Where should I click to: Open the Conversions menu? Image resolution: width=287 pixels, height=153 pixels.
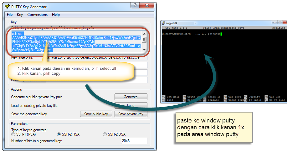[37, 15]
